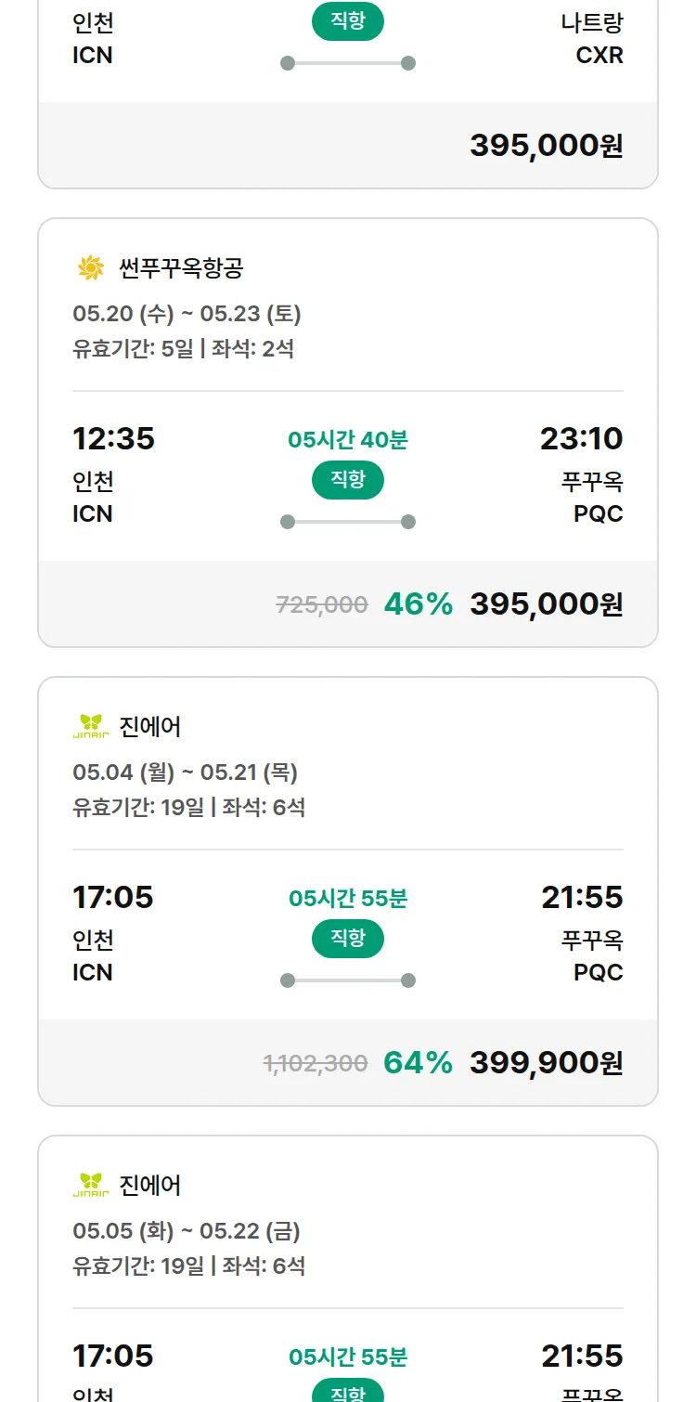Click 유효기간: 5일 | 좌석: 2석 info line

(183, 349)
